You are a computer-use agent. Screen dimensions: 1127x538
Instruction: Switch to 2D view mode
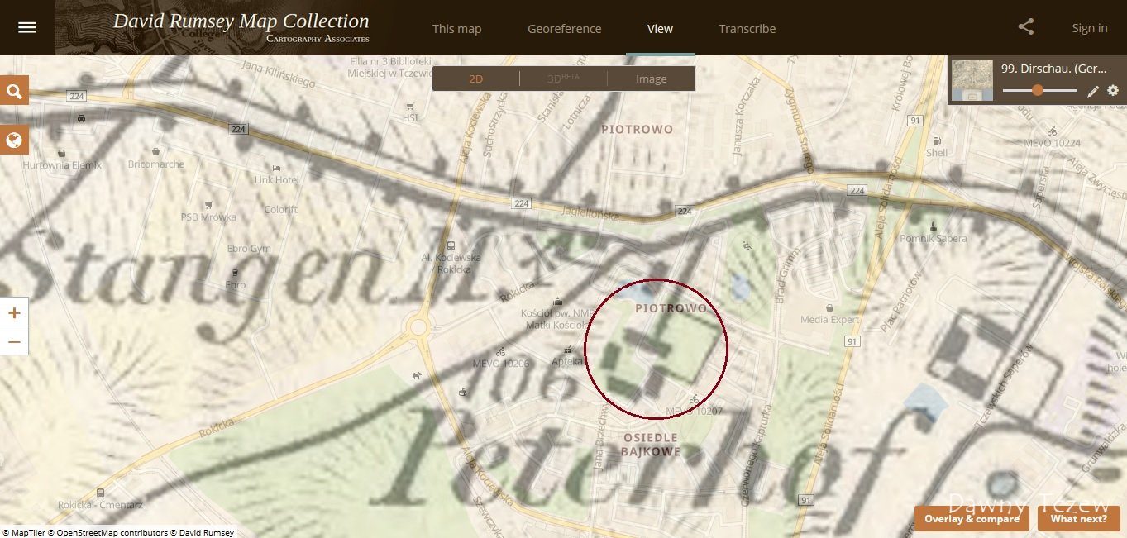pyautogui.click(x=476, y=79)
